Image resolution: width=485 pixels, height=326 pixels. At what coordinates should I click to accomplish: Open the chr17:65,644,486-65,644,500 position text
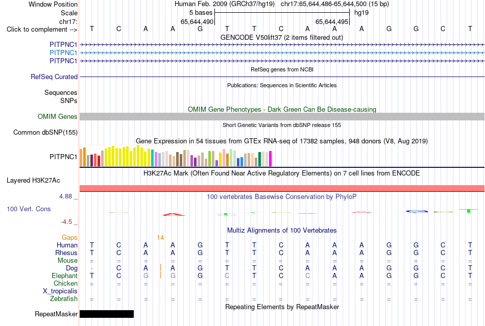(x=335, y=4)
